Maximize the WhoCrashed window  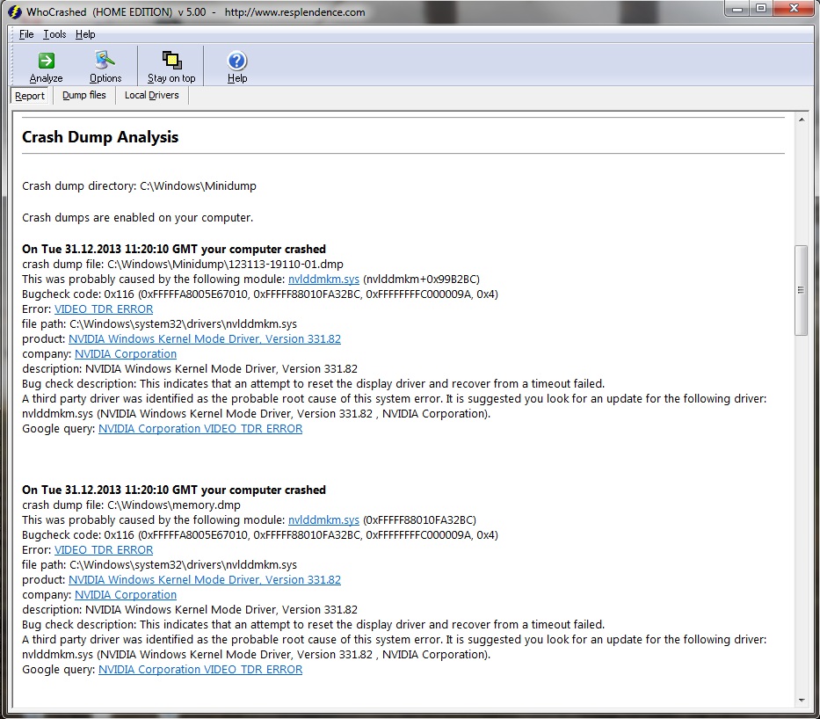tap(761, 9)
